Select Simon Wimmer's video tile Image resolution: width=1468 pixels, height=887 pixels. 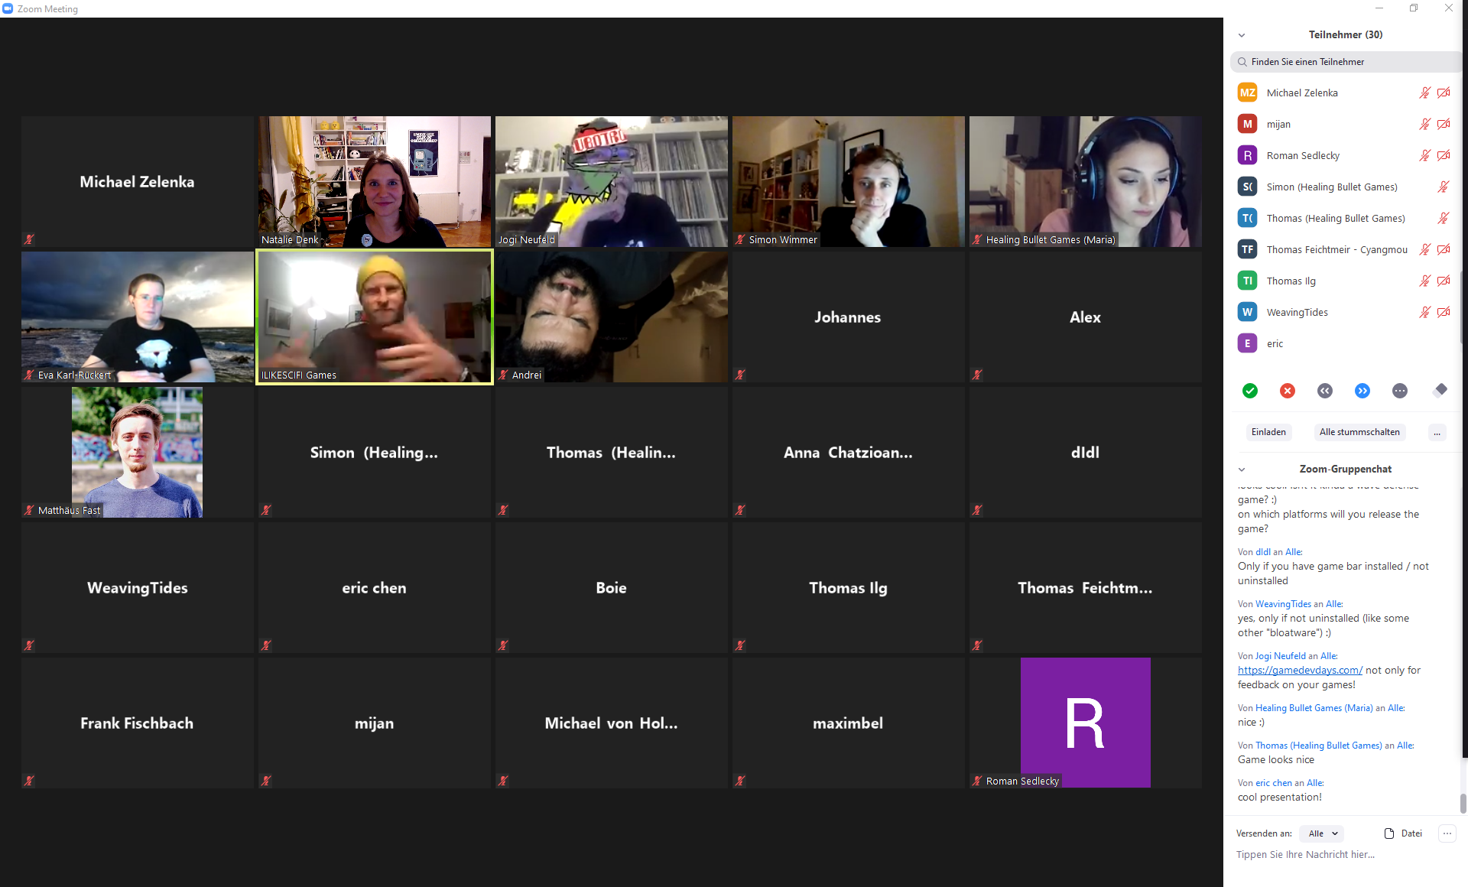point(849,181)
